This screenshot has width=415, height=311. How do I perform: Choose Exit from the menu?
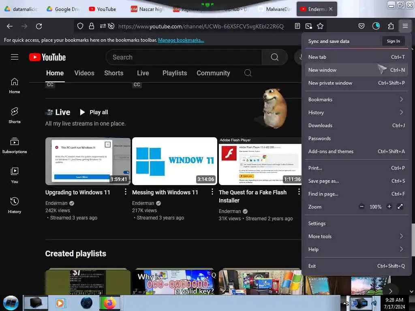click(356, 266)
